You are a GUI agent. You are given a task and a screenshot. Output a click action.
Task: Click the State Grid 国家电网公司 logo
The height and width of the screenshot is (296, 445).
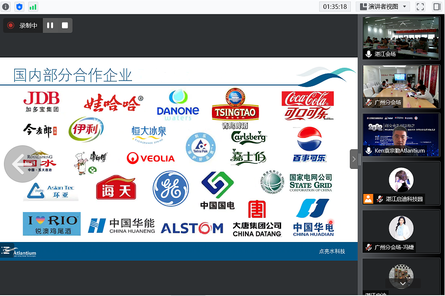(x=296, y=183)
